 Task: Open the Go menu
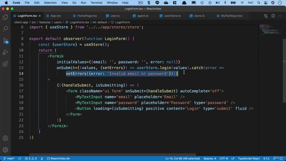pos(74,3)
